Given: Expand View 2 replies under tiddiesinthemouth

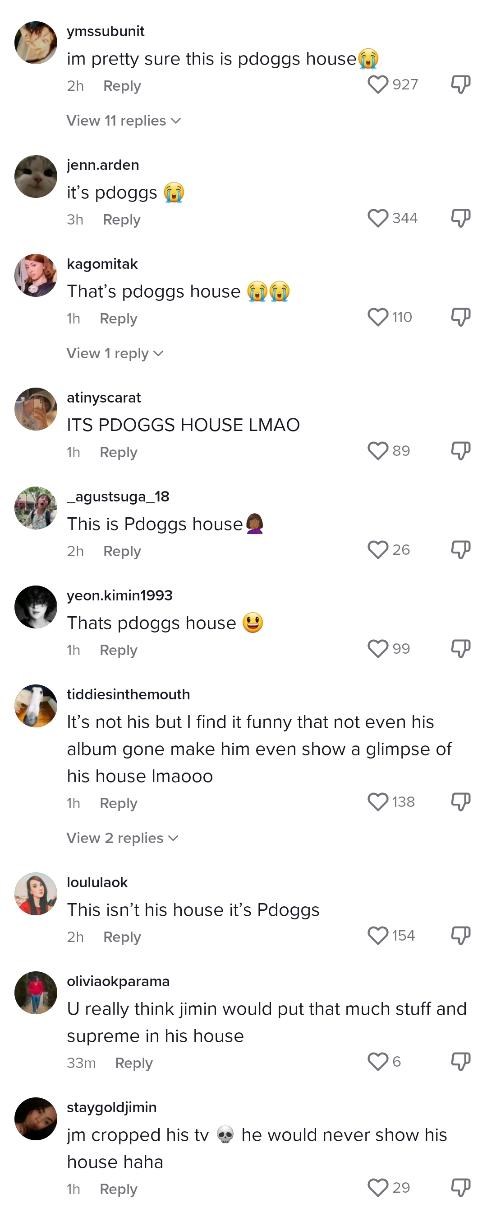Looking at the screenshot, I should (x=122, y=838).
